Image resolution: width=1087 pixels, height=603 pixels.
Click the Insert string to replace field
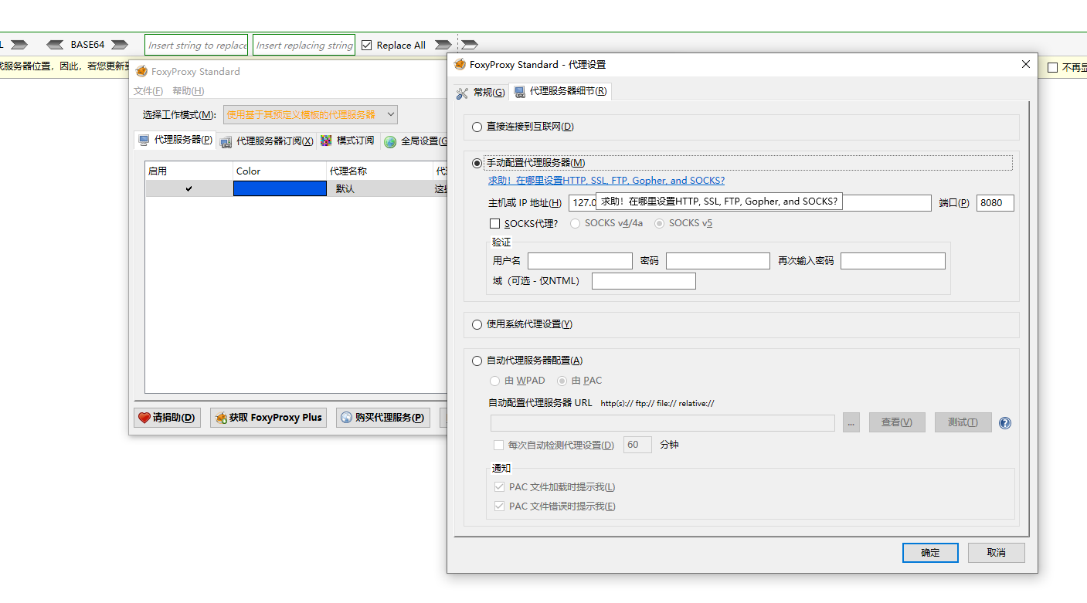pyautogui.click(x=196, y=45)
